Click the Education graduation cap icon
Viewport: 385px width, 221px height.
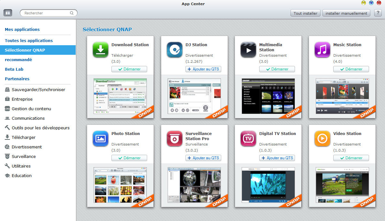coord(7,176)
